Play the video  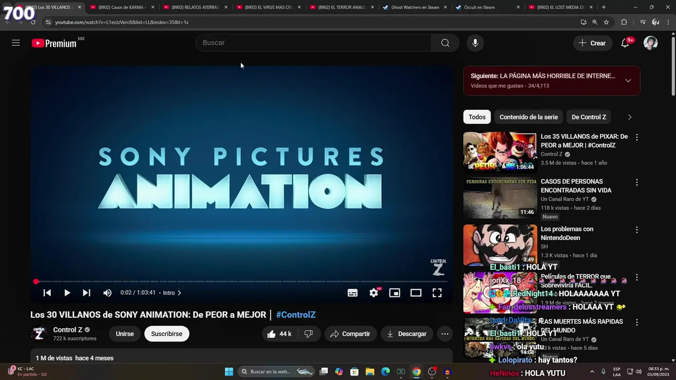click(67, 293)
